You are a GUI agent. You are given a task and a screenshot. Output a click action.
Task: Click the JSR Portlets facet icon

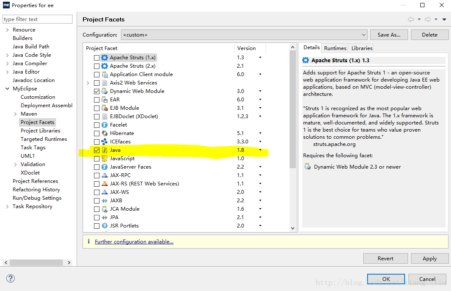[105, 226]
